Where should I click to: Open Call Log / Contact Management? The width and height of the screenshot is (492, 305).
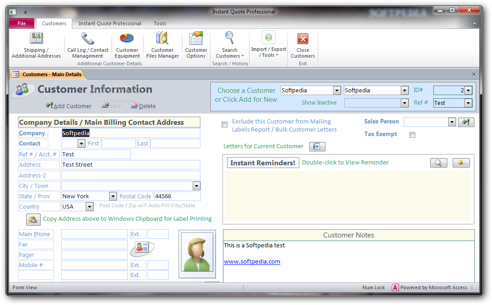pyautogui.click(x=88, y=45)
